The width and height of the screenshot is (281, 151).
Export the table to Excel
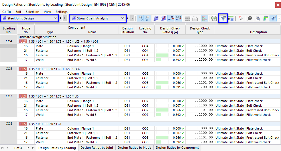tap(214, 18)
